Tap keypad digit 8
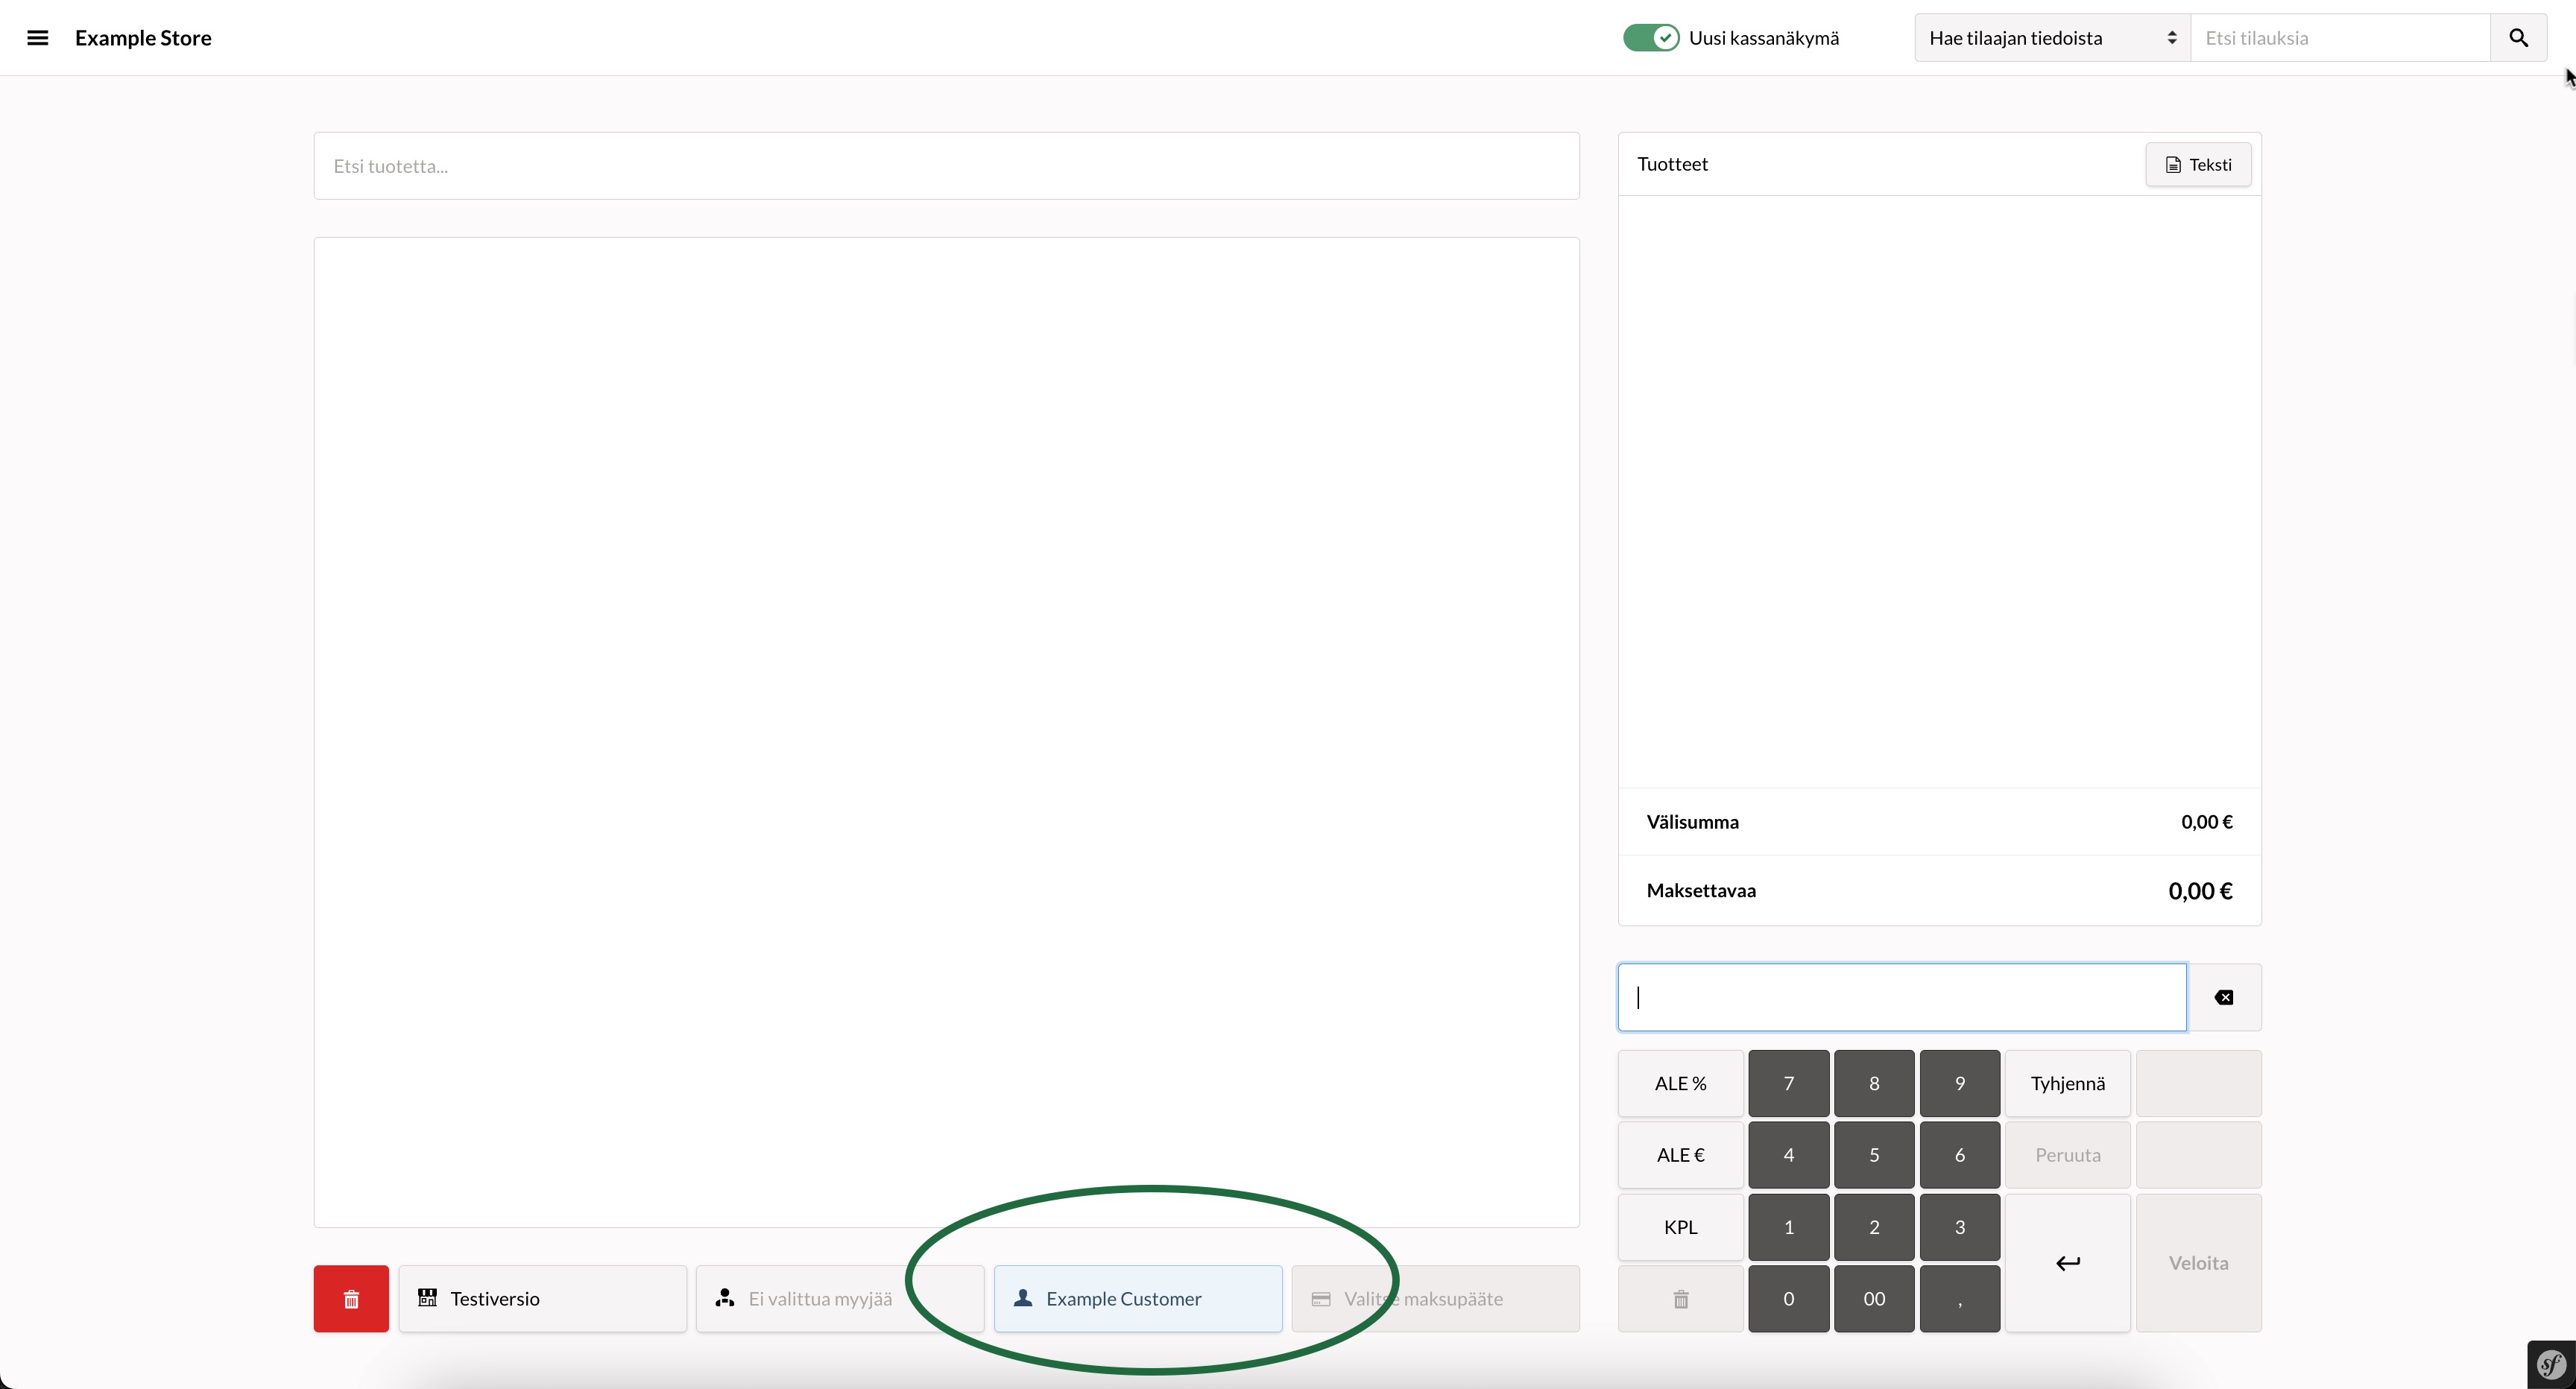Viewport: 2576px width, 1389px height. 1874,1083
